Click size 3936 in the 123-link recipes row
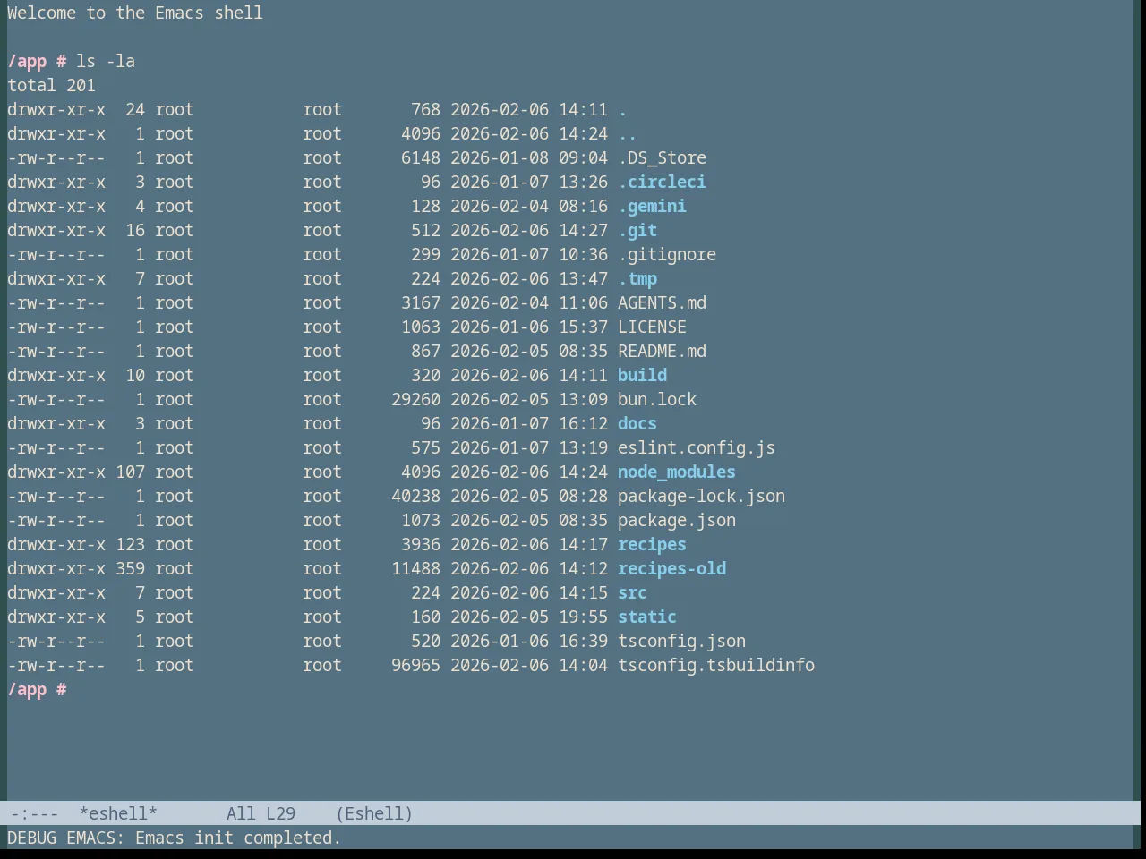 coord(421,544)
